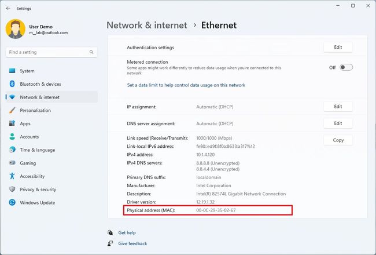This screenshot has height=255, width=376.
Task: Select the Personalization brush icon
Action: pyautogui.click(x=12, y=110)
